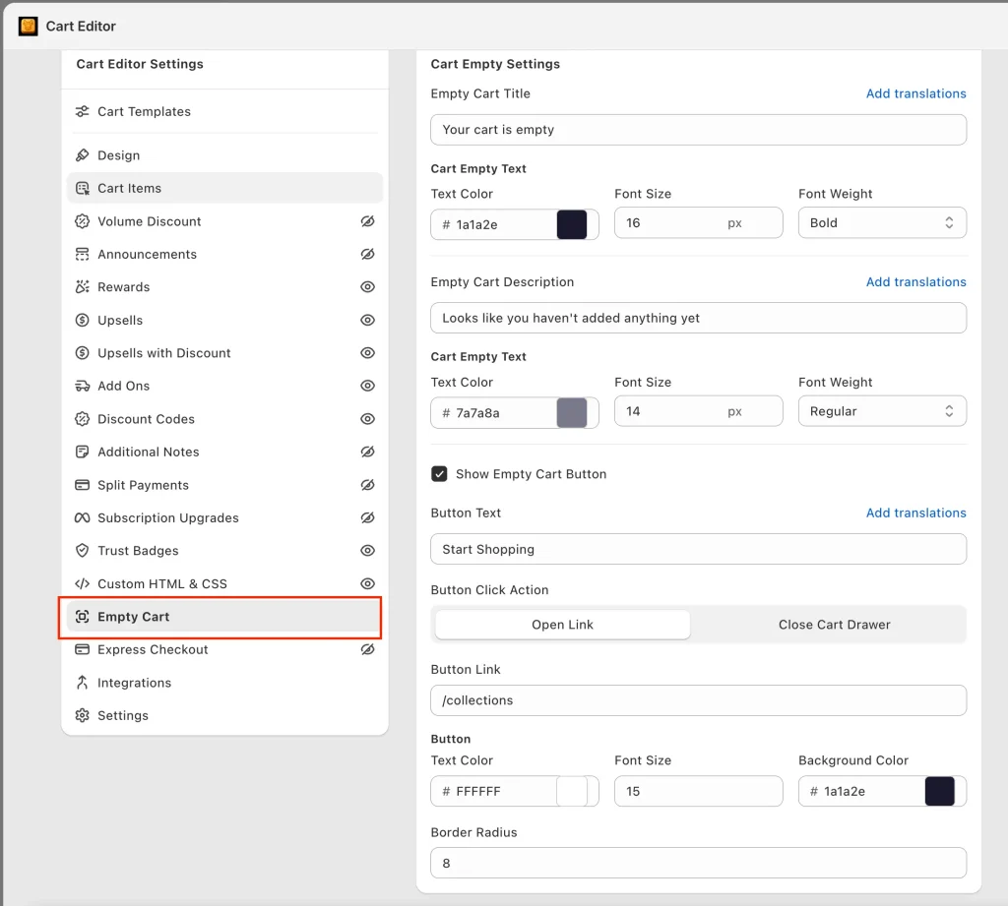Viewport: 1008px width, 906px height.
Task: Click the button text color hex FFFFFF field
Action: 494,791
